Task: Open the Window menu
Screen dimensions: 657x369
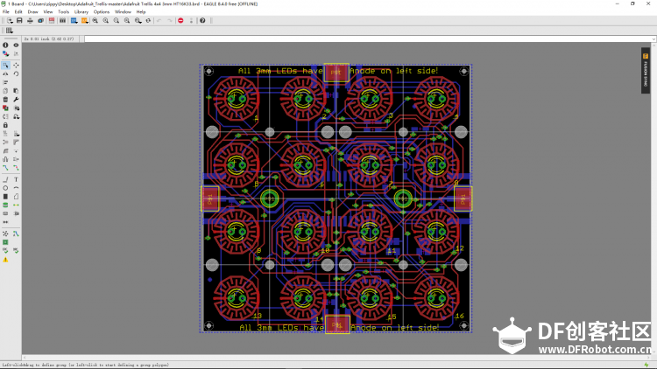Action: click(x=123, y=11)
